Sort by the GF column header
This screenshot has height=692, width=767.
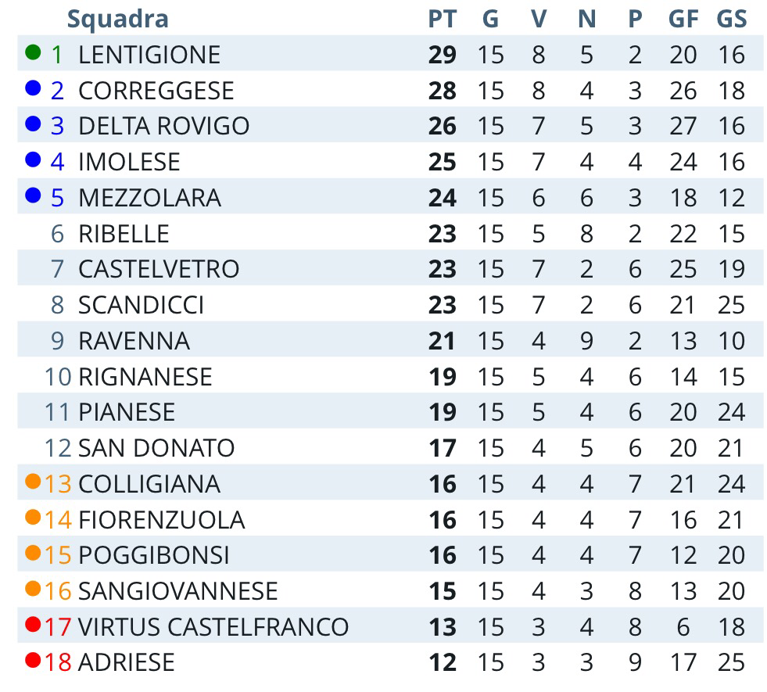(683, 19)
